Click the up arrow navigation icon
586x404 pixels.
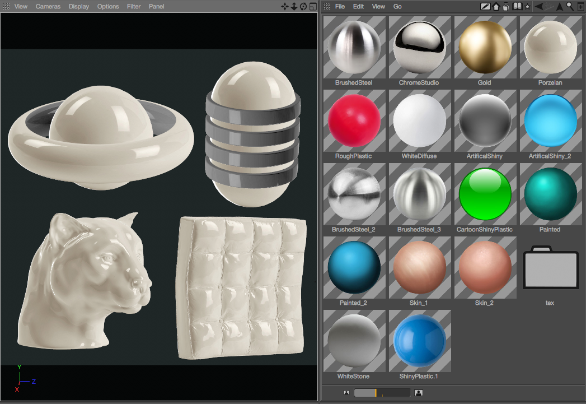[560, 6]
